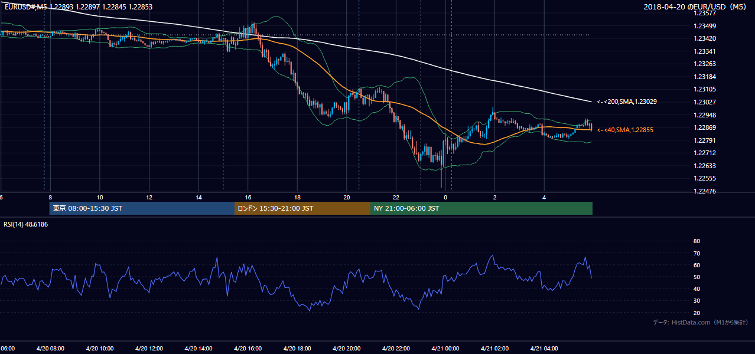
Task: Click price axis value 1.23341
Action: click(x=705, y=51)
